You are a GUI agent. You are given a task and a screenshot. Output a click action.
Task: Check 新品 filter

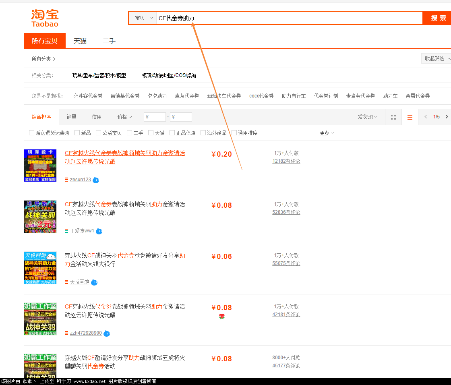coord(77,132)
